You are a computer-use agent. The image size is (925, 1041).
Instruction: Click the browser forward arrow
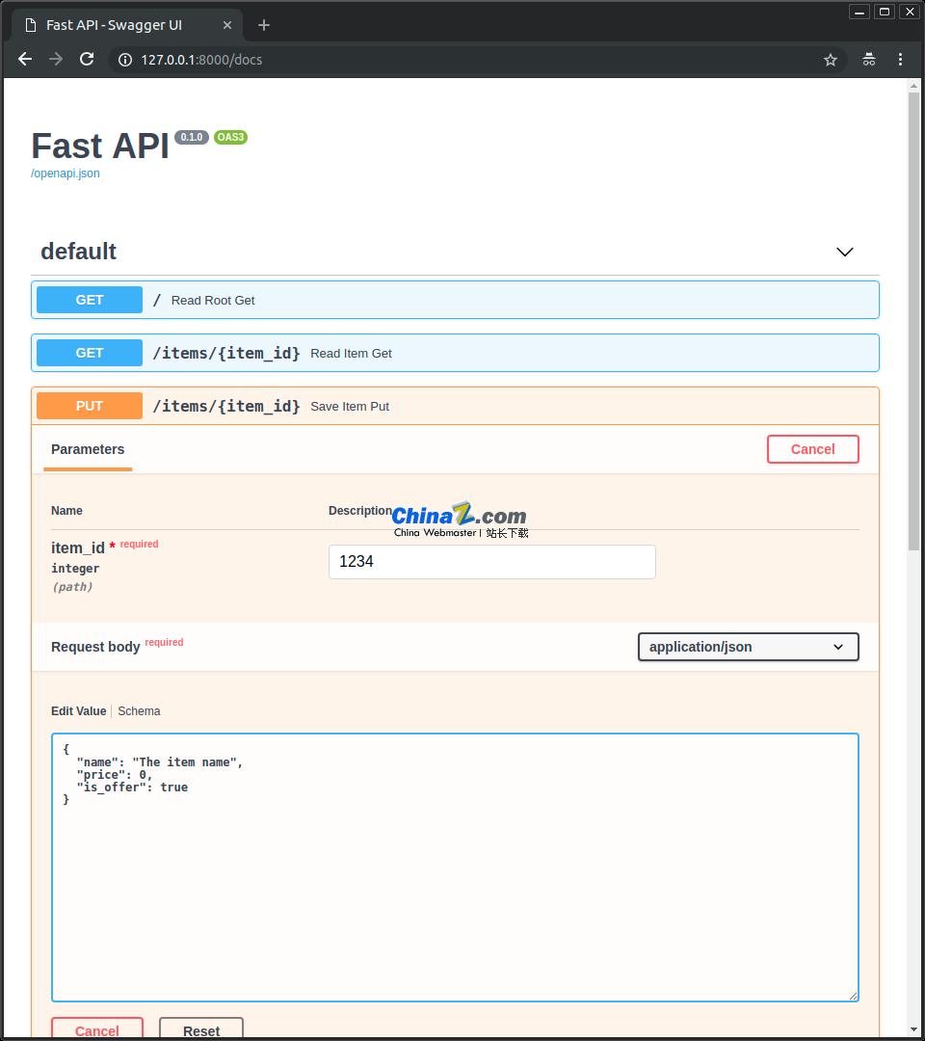click(x=56, y=60)
